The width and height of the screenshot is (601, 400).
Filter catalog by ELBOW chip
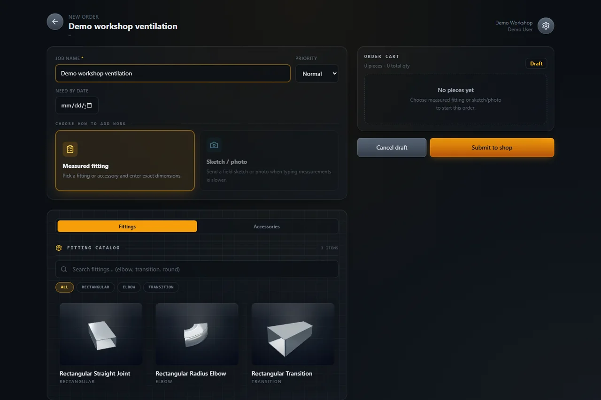129,287
